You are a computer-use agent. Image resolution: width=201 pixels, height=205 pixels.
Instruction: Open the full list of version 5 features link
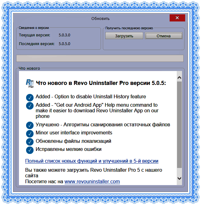click(92, 161)
